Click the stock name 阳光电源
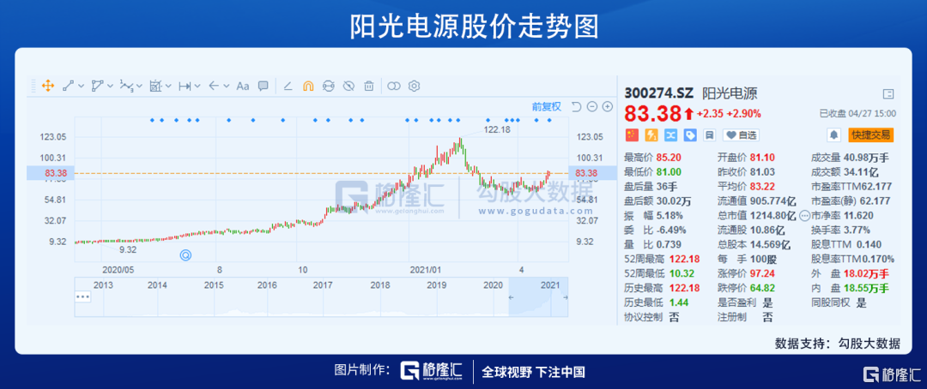 tap(730, 93)
